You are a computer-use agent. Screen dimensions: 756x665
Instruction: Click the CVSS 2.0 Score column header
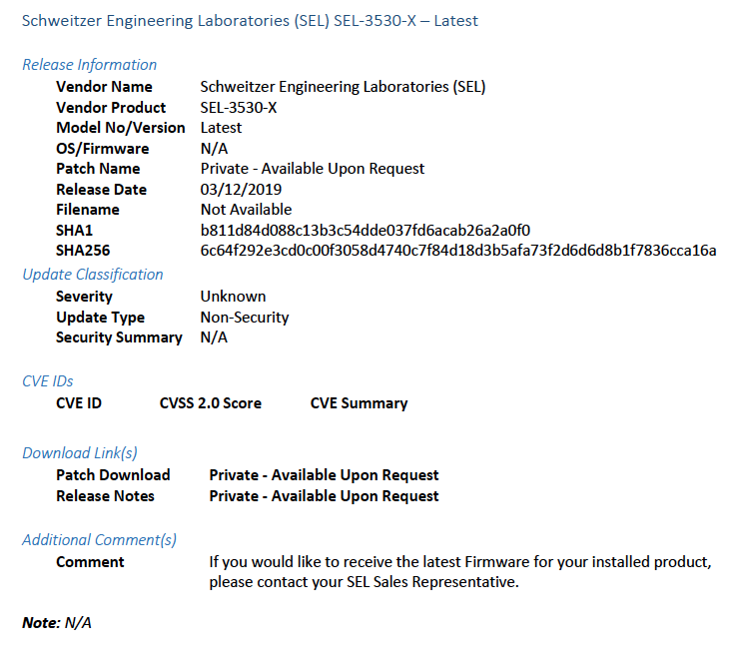(x=211, y=403)
